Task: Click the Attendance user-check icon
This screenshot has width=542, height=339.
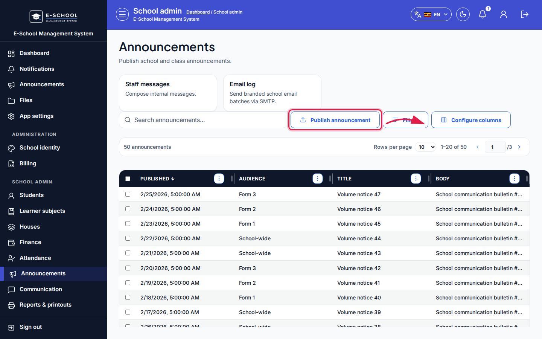Action: 11,258
